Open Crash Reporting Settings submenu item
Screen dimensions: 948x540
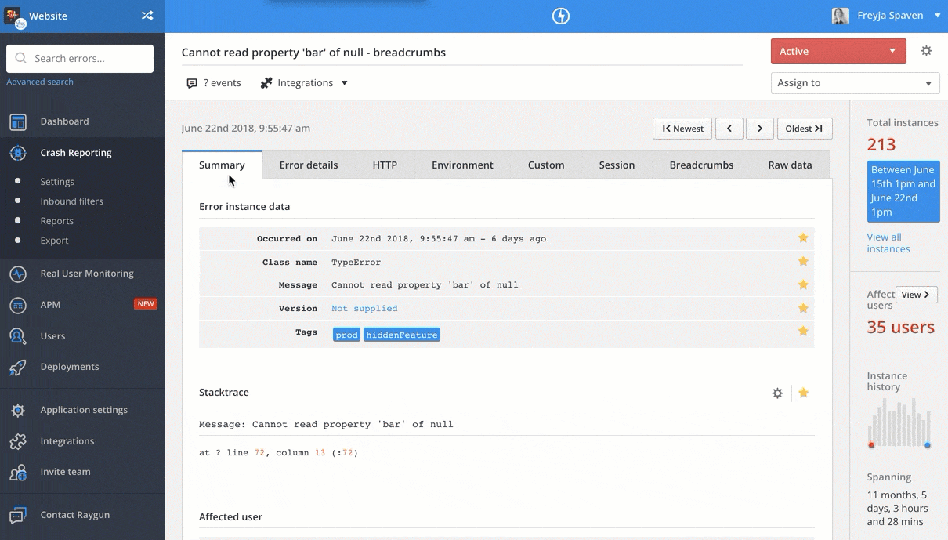(57, 182)
